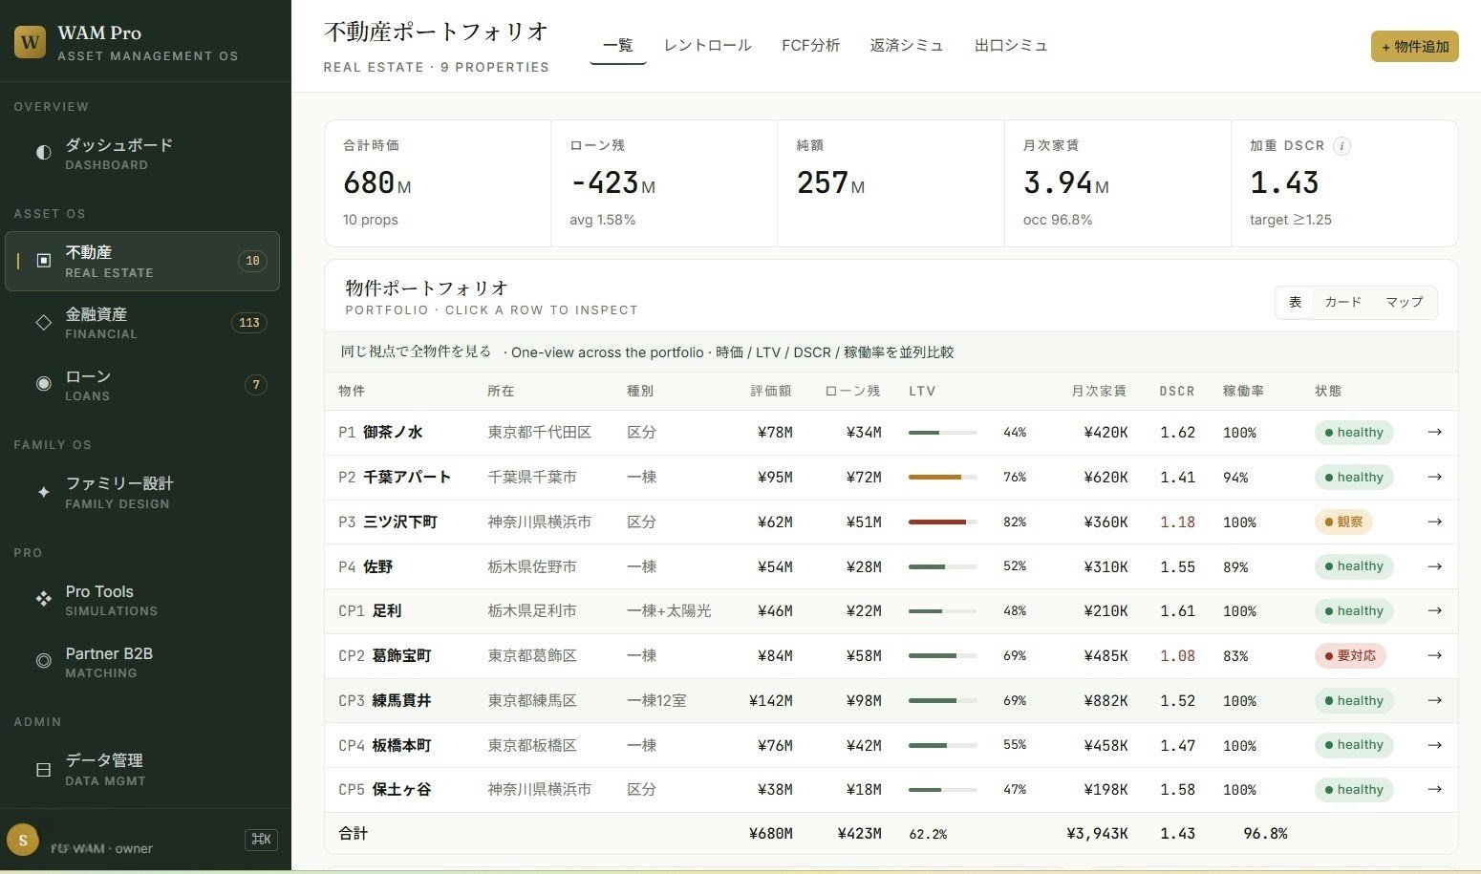Open details arrow for CP2 葛飾宝町
This screenshot has width=1481, height=874.
click(1434, 656)
